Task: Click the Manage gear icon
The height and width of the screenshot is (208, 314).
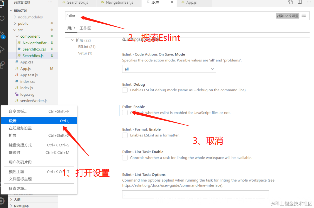Action: (2, 201)
